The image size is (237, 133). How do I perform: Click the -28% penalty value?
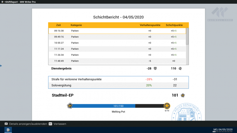coord(149,79)
